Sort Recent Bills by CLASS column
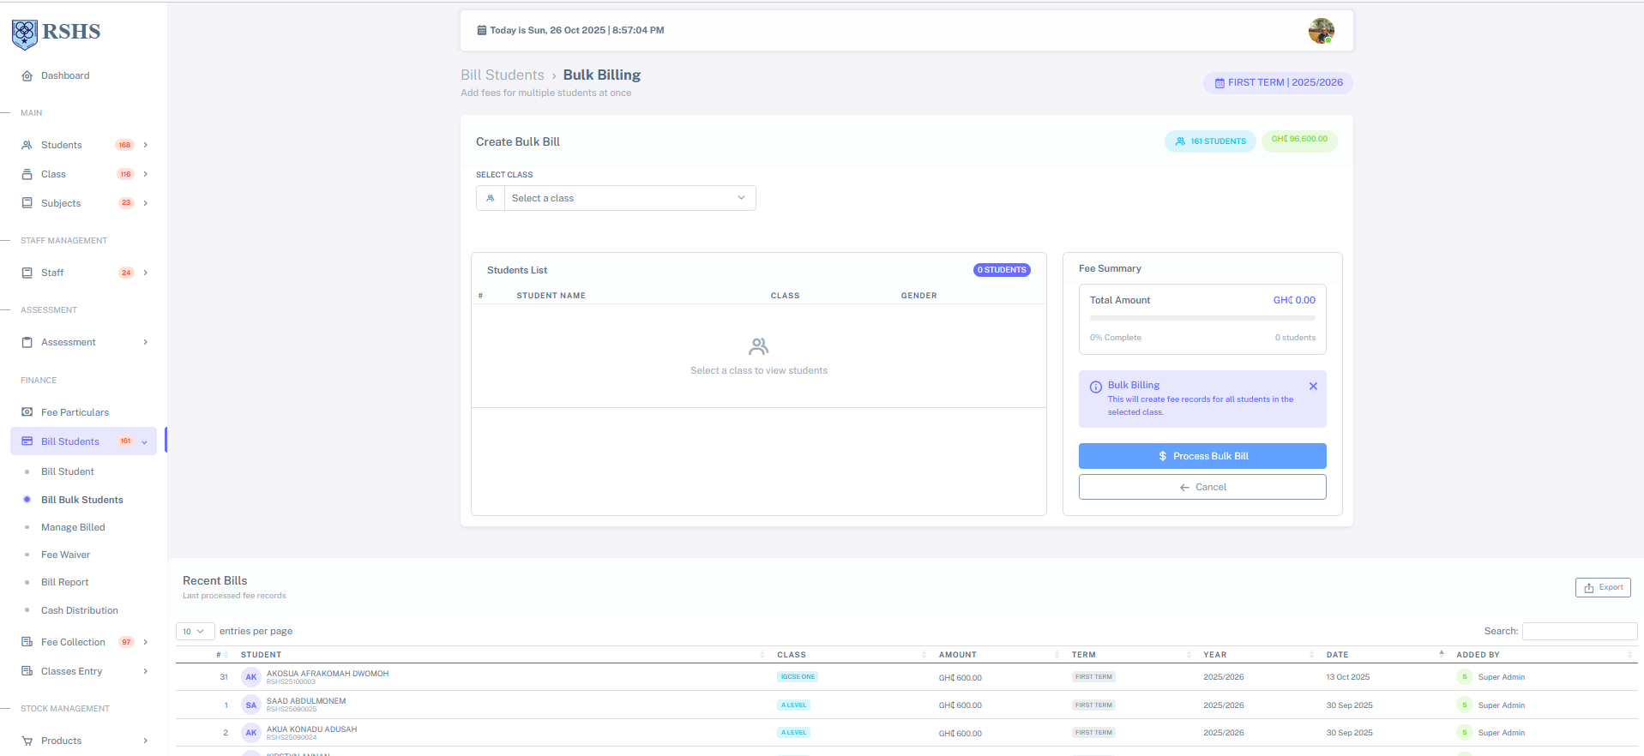 pos(851,655)
